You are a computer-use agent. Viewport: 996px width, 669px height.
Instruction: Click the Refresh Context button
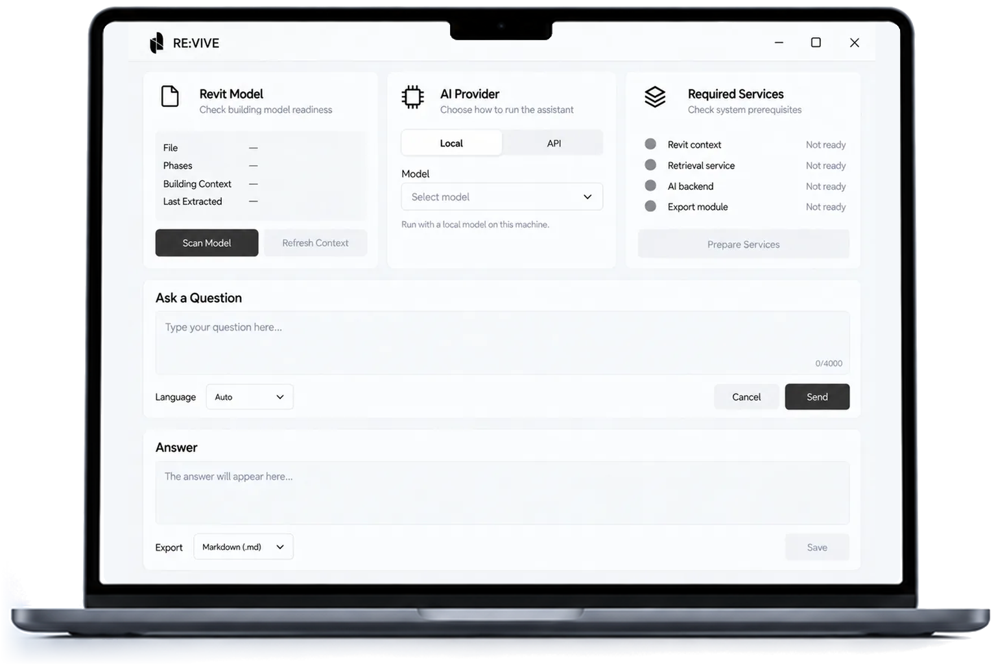315,243
